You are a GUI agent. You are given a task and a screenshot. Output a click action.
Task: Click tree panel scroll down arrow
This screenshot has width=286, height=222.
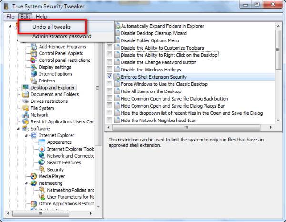[98, 206]
